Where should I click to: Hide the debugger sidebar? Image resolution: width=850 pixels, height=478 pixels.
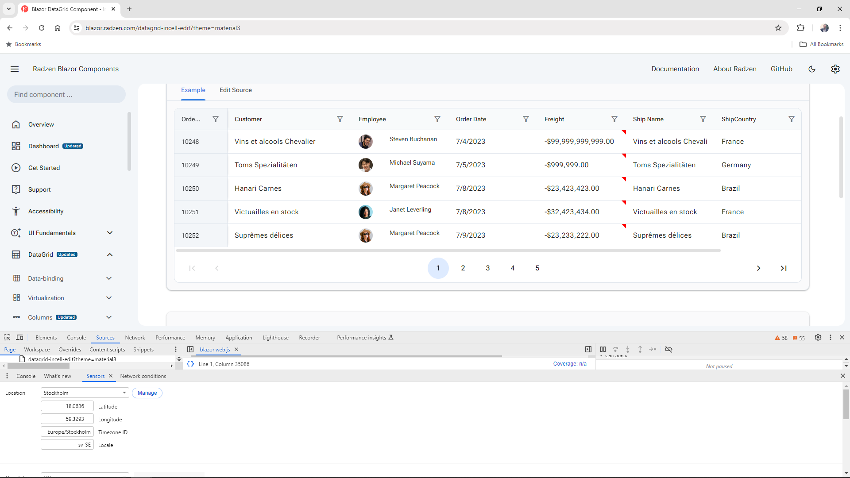click(588, 350)
